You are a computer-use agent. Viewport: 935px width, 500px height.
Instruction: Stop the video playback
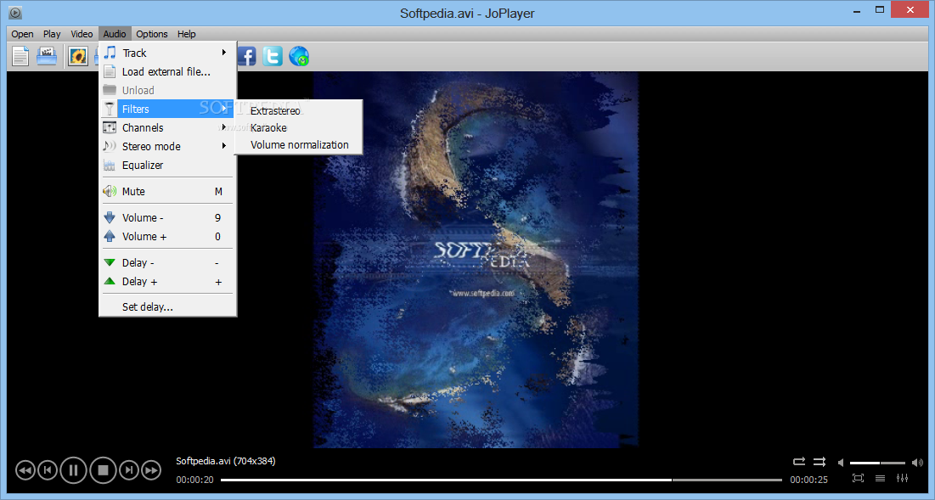(x=103, y=471)
